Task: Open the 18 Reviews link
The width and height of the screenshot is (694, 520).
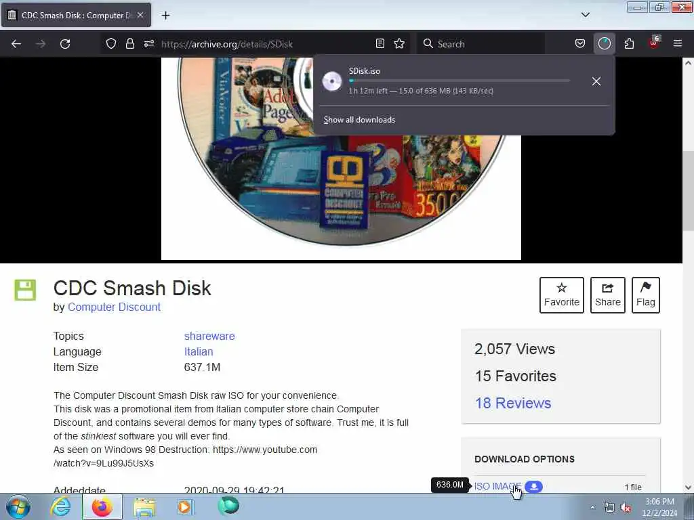Action: coord(513,403)
